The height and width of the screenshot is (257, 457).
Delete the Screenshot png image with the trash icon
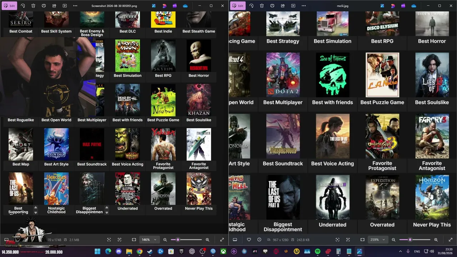coord(33,6)
